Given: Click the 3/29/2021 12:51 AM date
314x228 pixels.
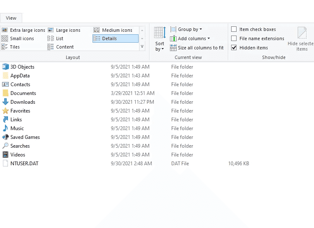Looking at the screenshot, I should coord(133,93).
